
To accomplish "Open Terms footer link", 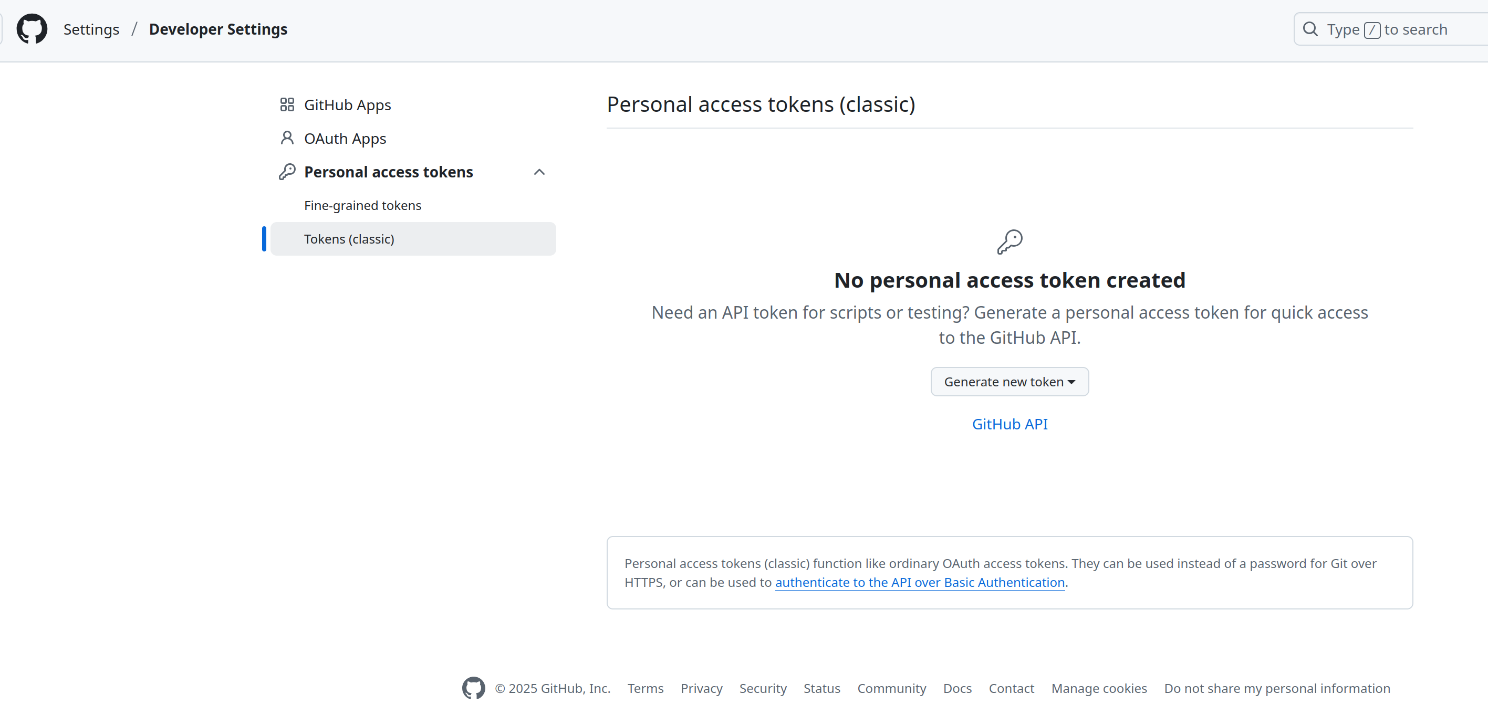I will [645, 689].
